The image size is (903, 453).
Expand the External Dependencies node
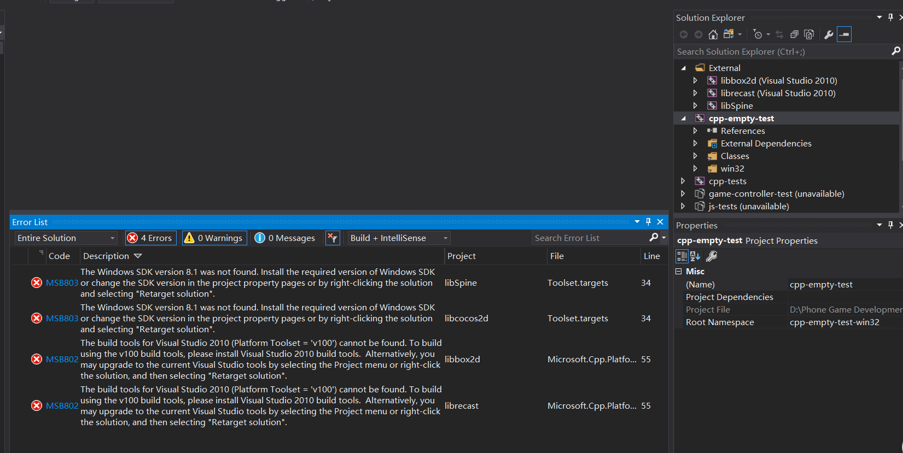pos(695,143)
